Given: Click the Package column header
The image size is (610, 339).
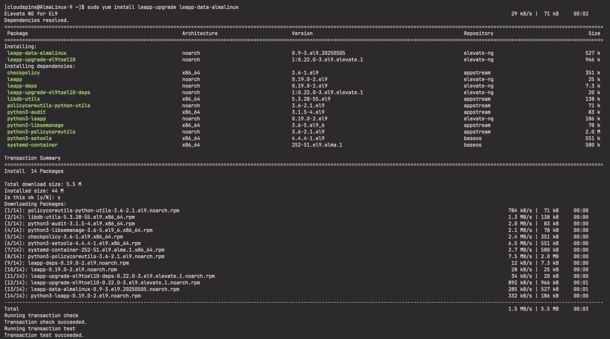Looking at the screenshot, I should click(17, 33).
